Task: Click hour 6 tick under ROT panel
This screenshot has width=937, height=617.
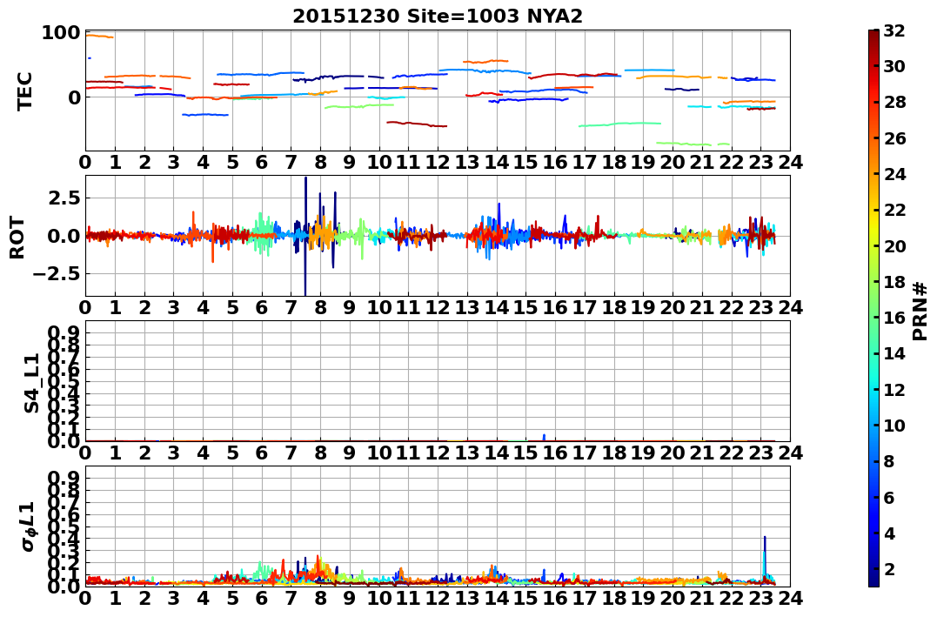Action: coord(262,308)
